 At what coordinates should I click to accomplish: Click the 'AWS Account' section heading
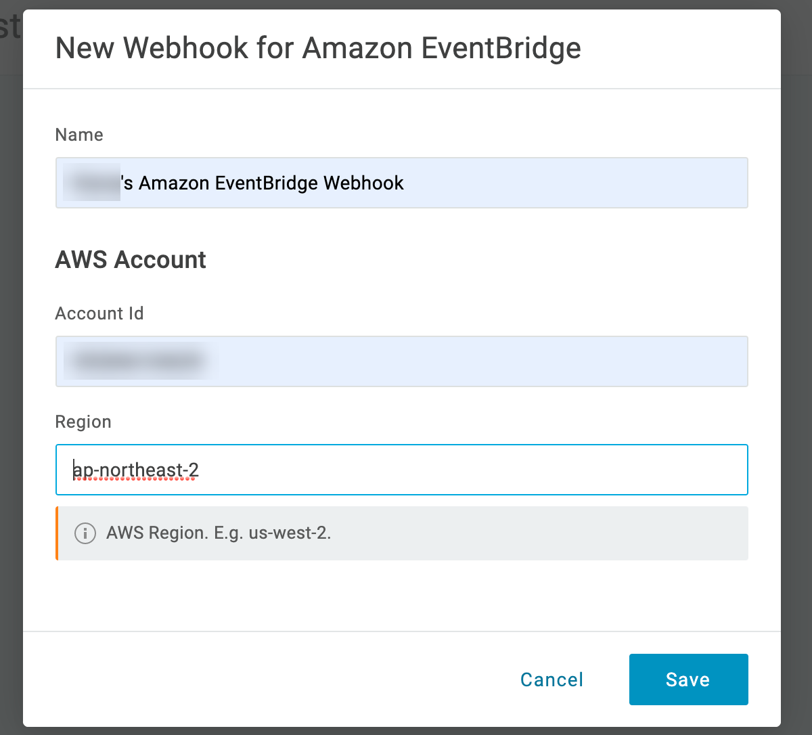131,260
